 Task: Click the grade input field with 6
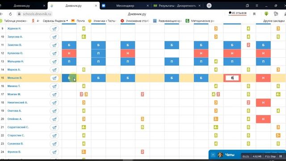click(x=232, y=78)
